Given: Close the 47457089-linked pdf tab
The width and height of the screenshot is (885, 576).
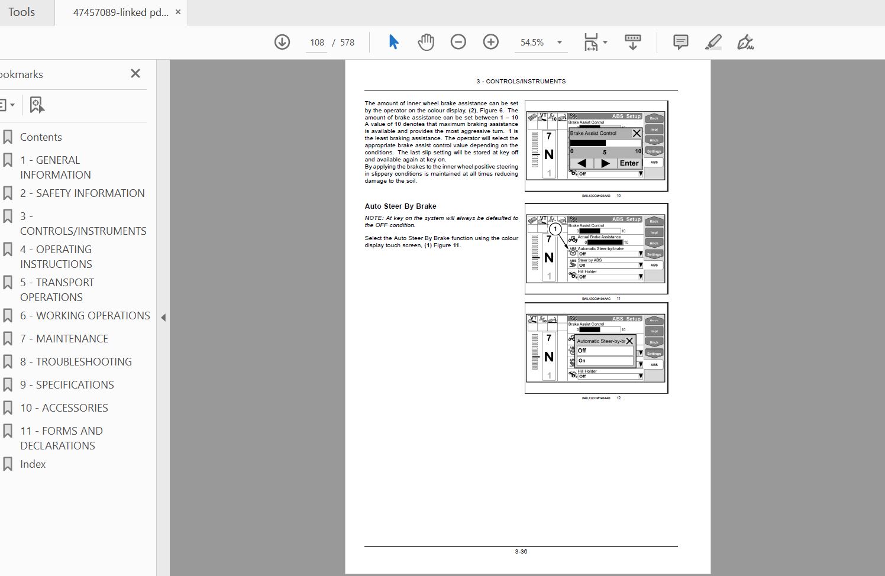Looking at the screenshot, I should click(x=178, y=12).
